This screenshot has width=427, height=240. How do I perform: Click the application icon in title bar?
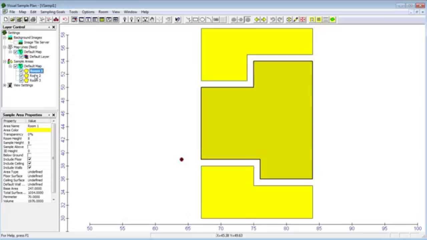click(3, 6)
